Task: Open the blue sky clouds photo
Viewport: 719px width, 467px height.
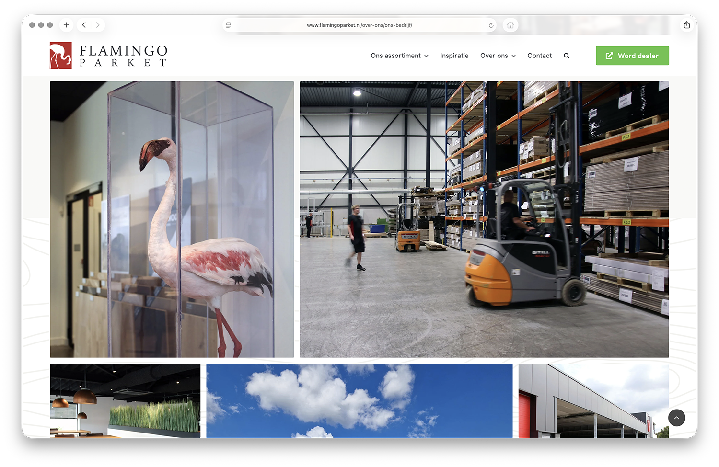Action: pyautogui.click(x=359, y=400)
